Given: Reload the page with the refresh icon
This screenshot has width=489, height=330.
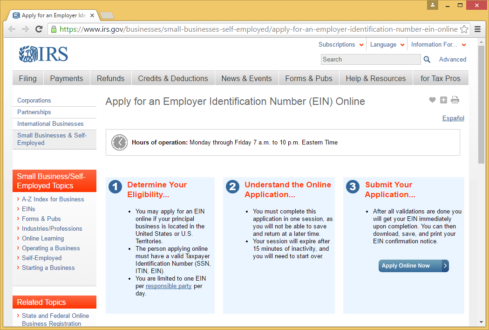Looking at the screenshot, I should (x=39, y=29).
